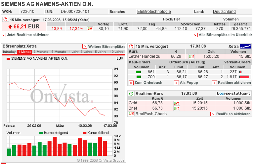Click the percentage change -17,34%

pyautogui.click(x=75, y=29)
